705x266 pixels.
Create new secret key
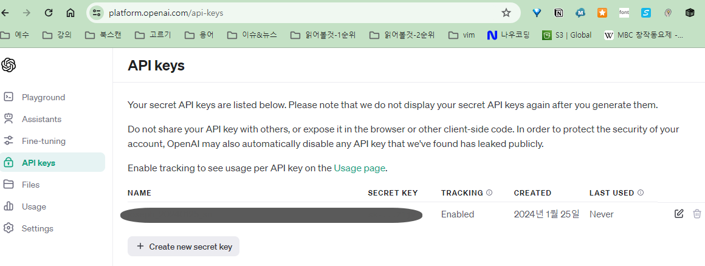[184, 246]
